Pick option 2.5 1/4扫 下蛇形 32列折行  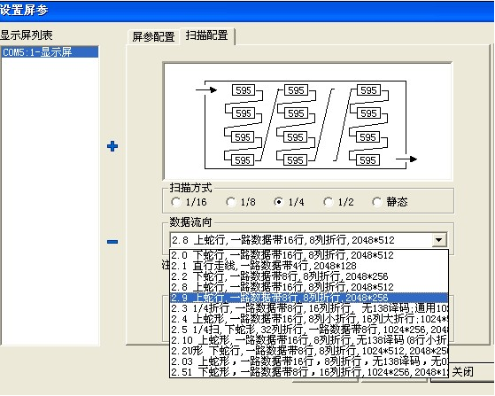[309, 330]
